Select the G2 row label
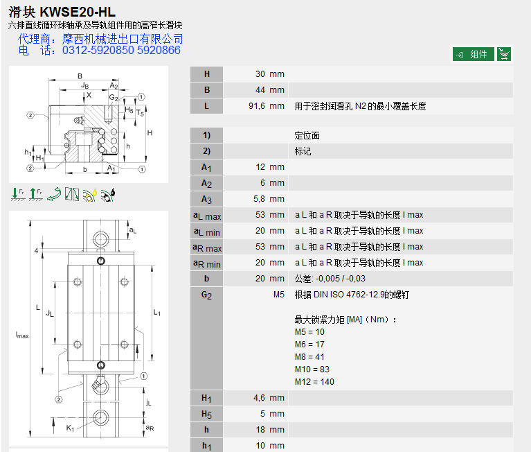The height and width of the screenshot is (452, 531). (206, 295)
